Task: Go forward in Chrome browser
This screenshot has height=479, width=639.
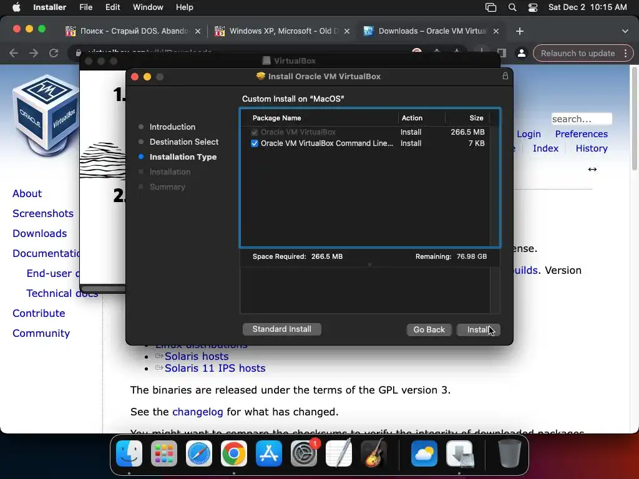Action: click(x=34, y=53)
